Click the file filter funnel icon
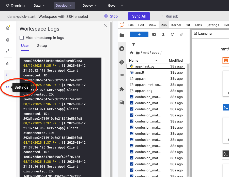The height and width of the screenshot is (177, 229). [x=134, y=45]
